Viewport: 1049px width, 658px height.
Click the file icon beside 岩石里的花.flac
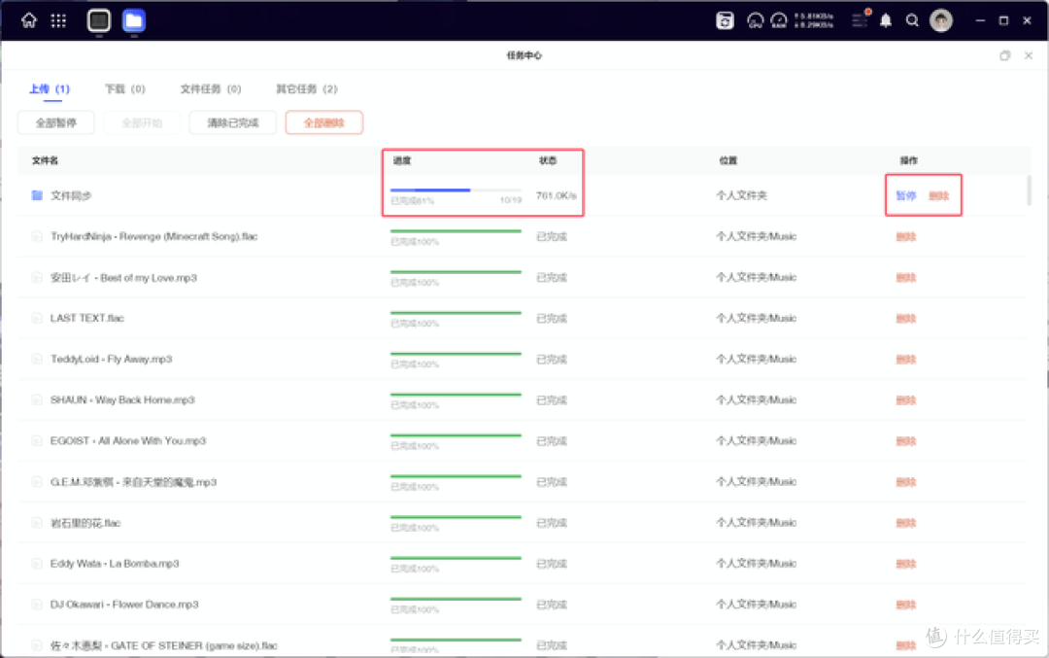click(38, 523)
